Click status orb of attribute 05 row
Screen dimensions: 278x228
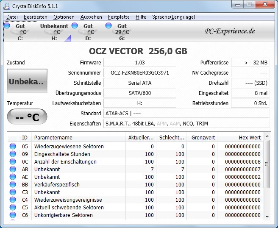point(13,146)
